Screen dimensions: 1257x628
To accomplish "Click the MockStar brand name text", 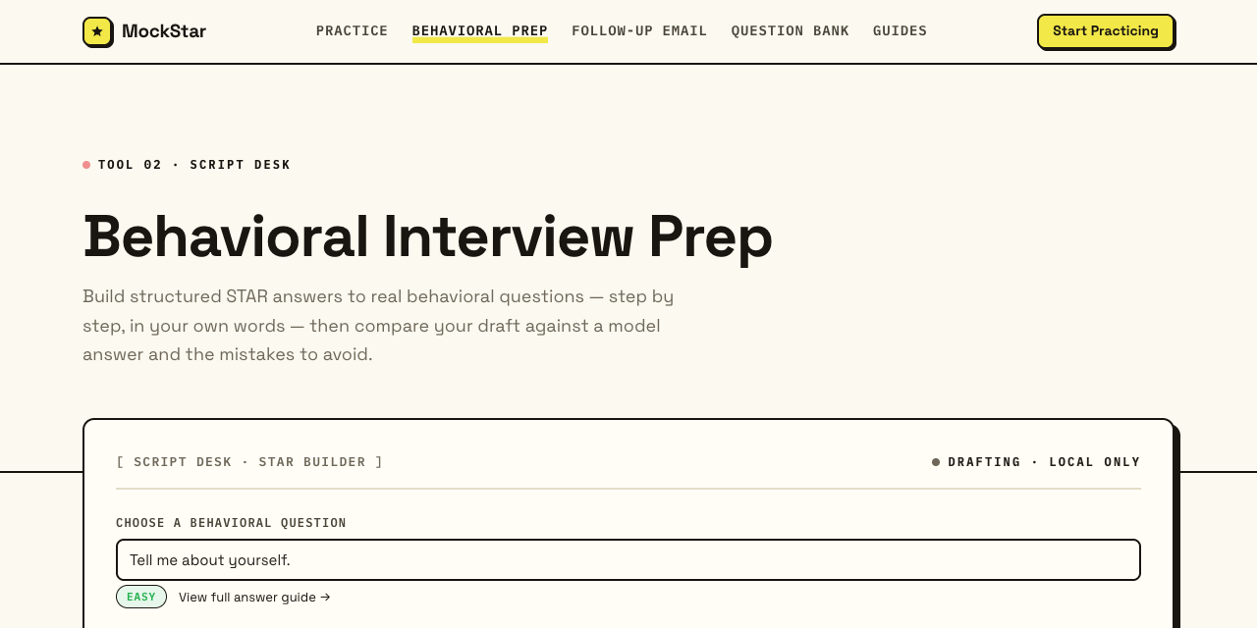I will click(164, 31).
